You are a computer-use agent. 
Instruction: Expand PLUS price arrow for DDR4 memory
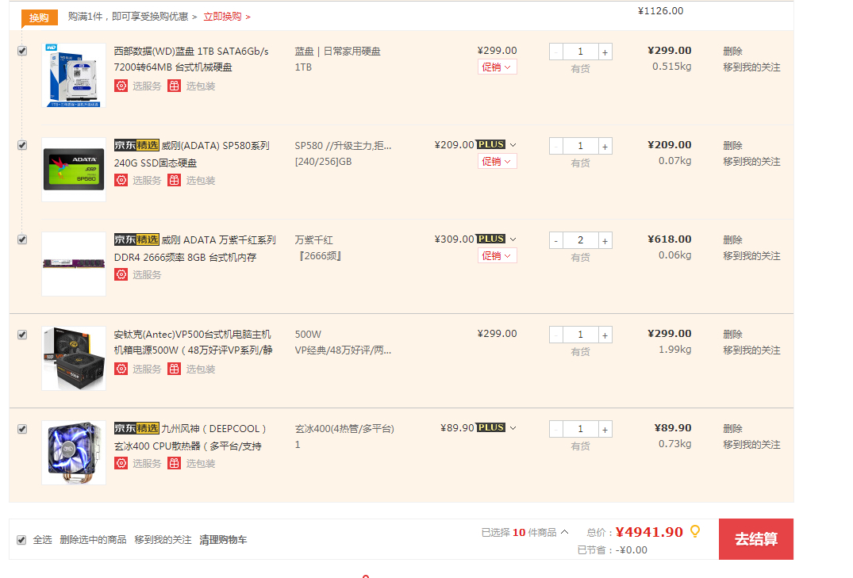(x=513, y=239)
